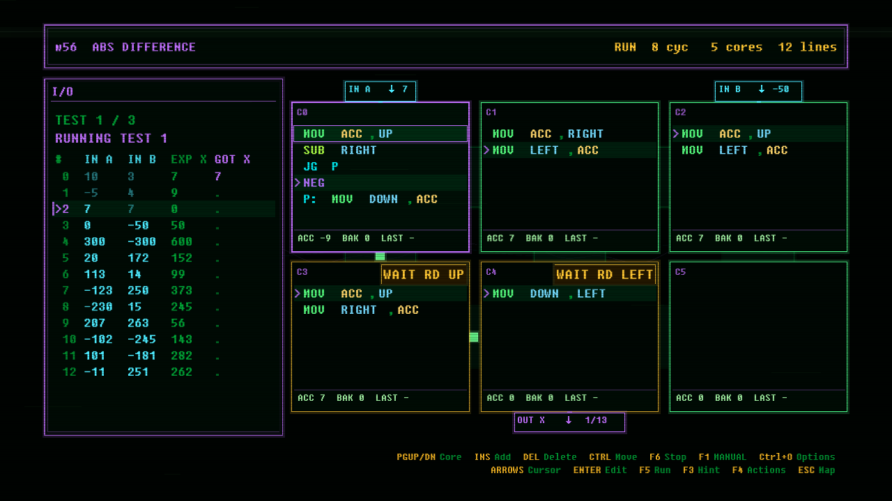This screenshot has width=892, height=501.
Task: Click the GOT X column header
Action: pos(232,159)
